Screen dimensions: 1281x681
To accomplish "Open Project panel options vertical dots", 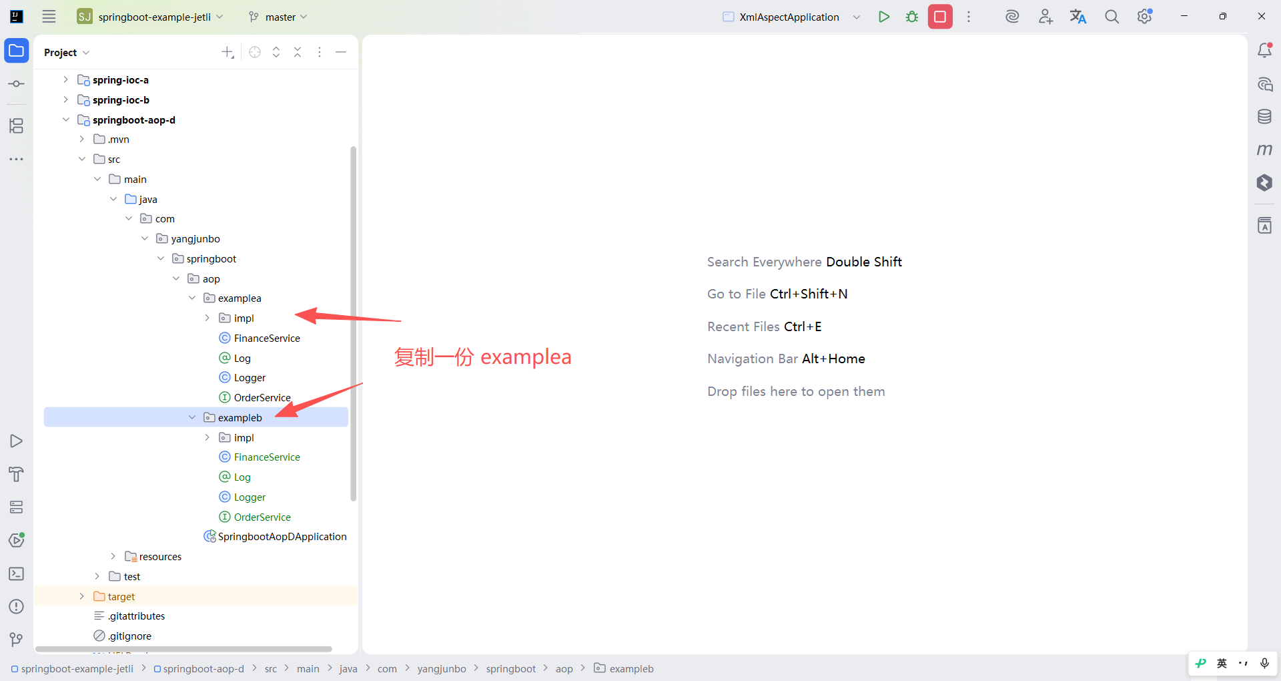I will point(320,52).
